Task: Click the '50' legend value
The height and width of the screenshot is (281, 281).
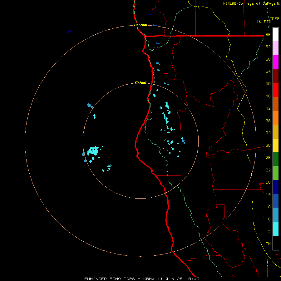Action: point(268,84)
